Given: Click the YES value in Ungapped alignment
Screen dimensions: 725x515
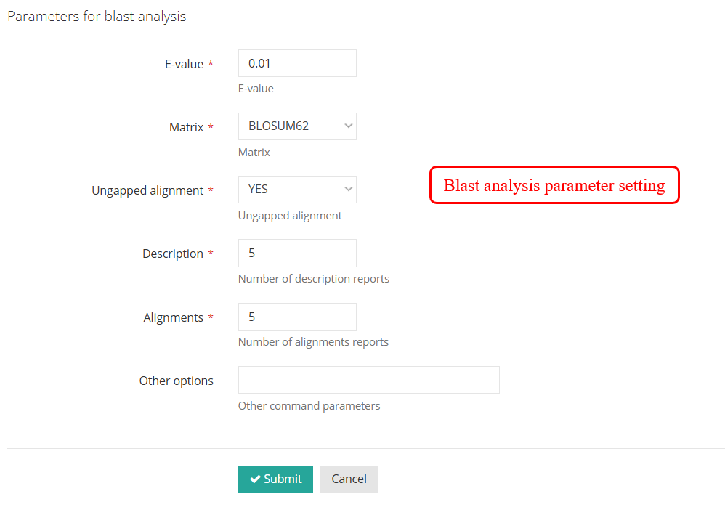Looking at the screenshot, I should coord(259,190).
